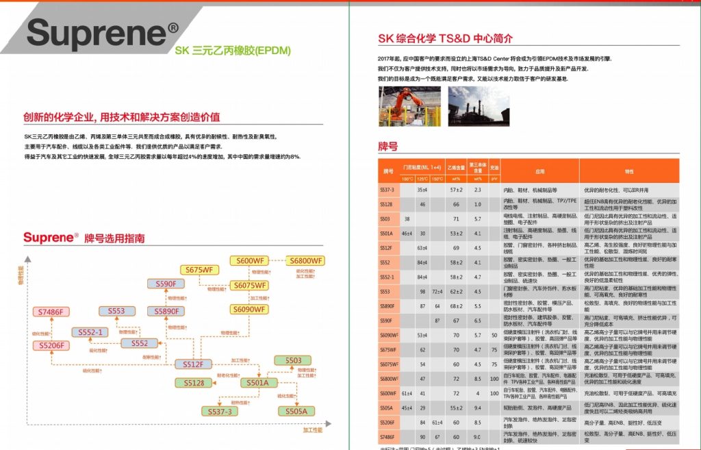Viewport: 701px width, 450px height.
Task: Select the S600WF row label in table
Action: pos(388,393)
